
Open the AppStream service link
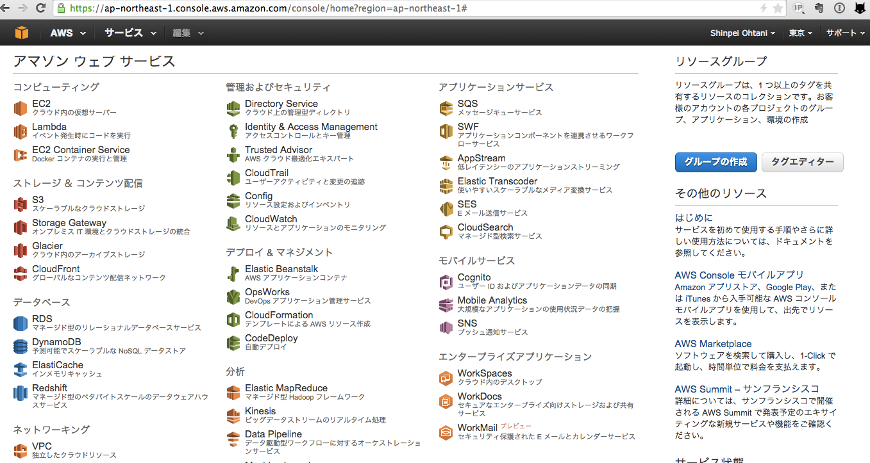(x=481, y=158)
